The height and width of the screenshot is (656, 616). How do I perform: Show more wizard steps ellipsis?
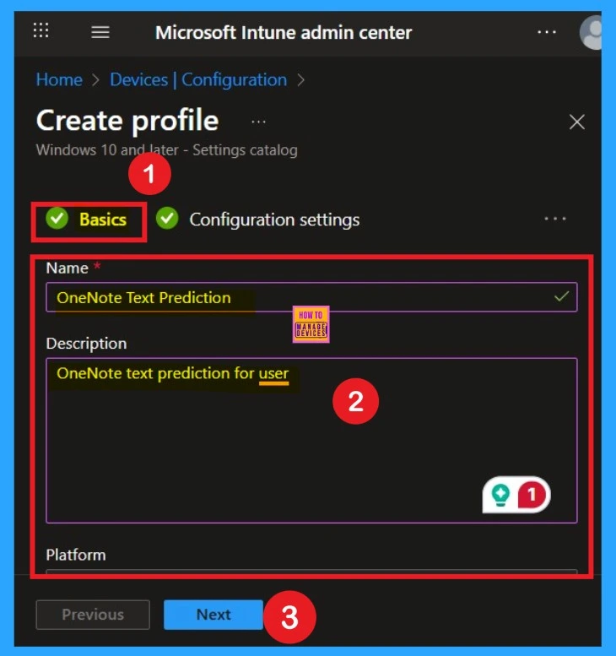point(555,219)
